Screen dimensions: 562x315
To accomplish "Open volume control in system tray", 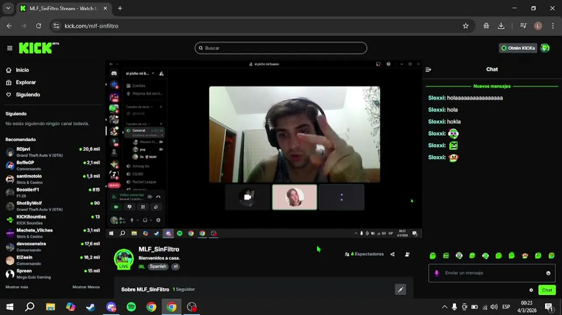I will [x=494, y=307].
